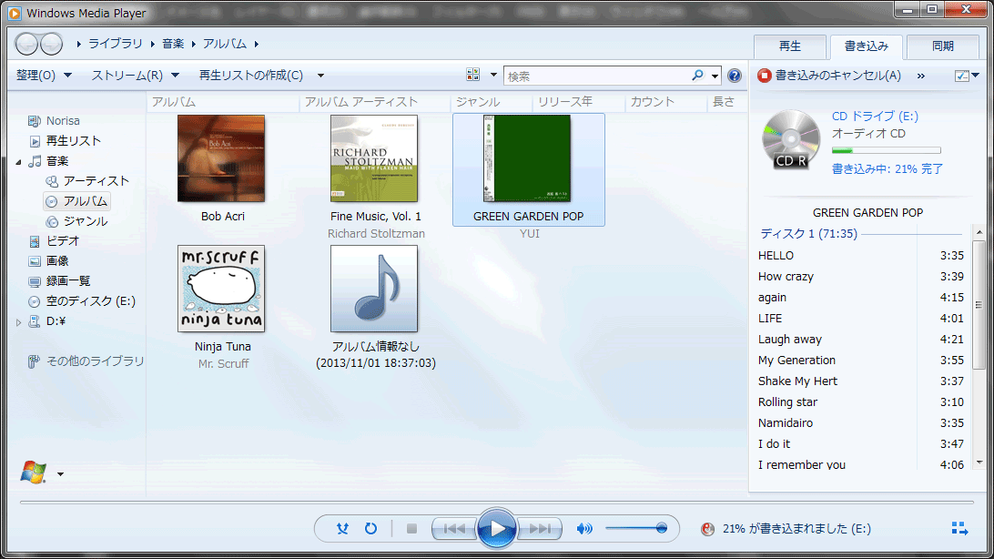Click in the 検索 search field

pos(598,76)
